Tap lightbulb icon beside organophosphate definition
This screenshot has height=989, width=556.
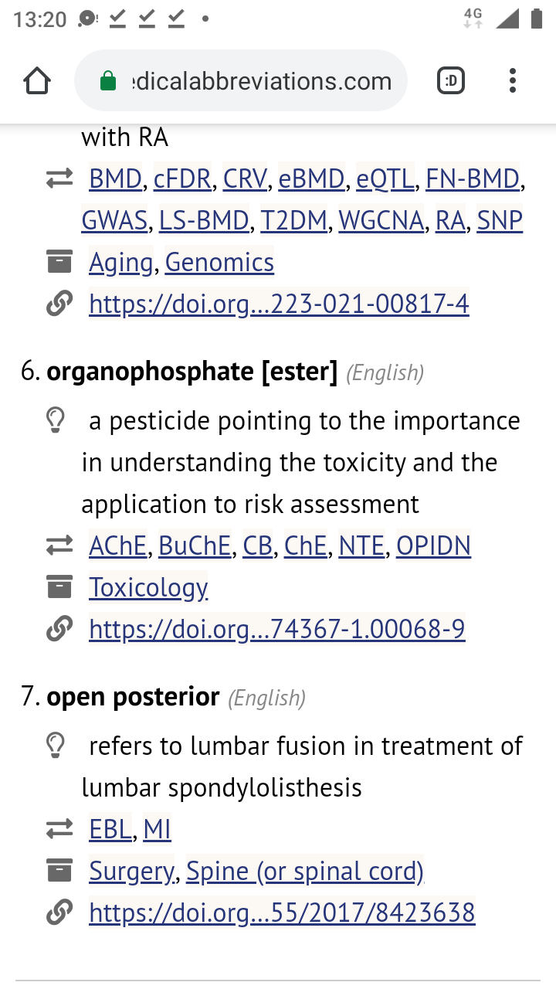coord(56,421)
